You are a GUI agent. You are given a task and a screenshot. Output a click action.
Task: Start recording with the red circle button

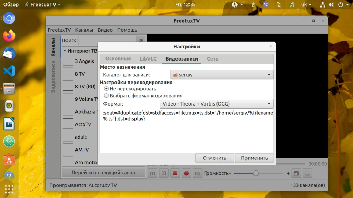click(186, 173)
